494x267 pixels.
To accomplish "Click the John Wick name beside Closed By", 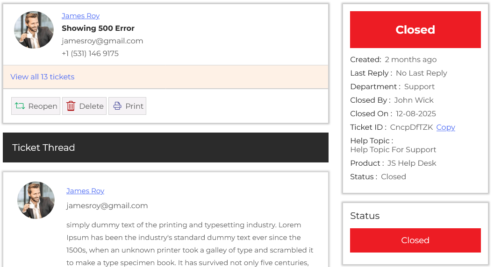I will click(x=414, y=100).
